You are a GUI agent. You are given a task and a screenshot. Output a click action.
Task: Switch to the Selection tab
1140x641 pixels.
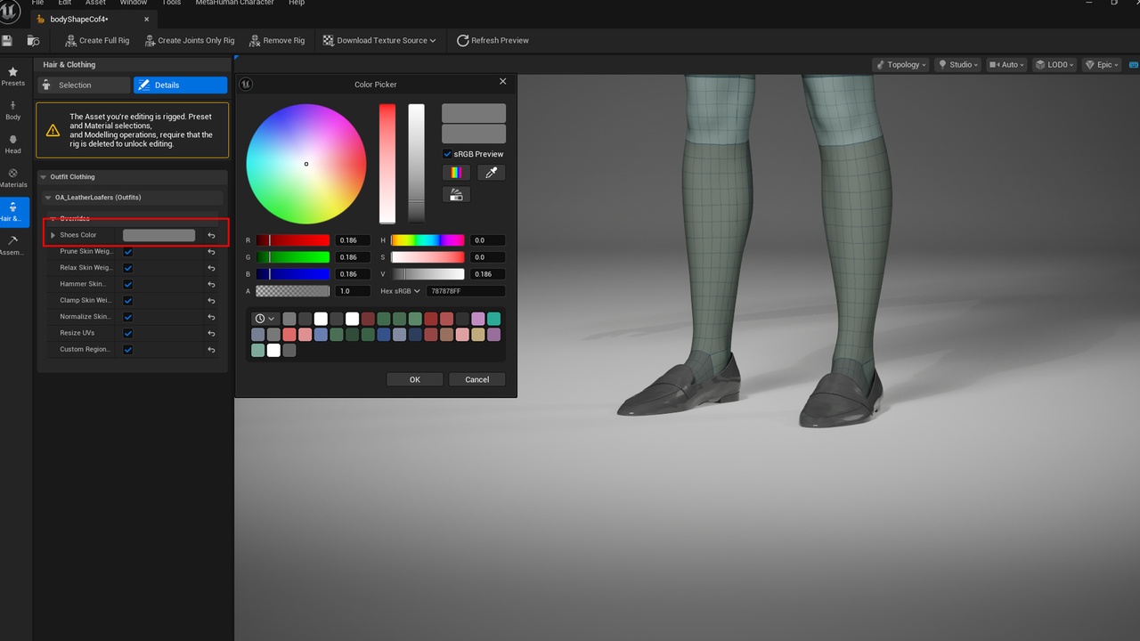point(83,85)
